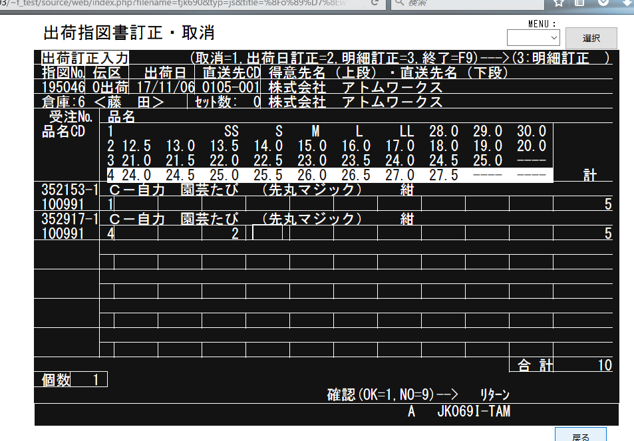
Task: Click the 確認 リターン prompt field
Action: [494, 394]
